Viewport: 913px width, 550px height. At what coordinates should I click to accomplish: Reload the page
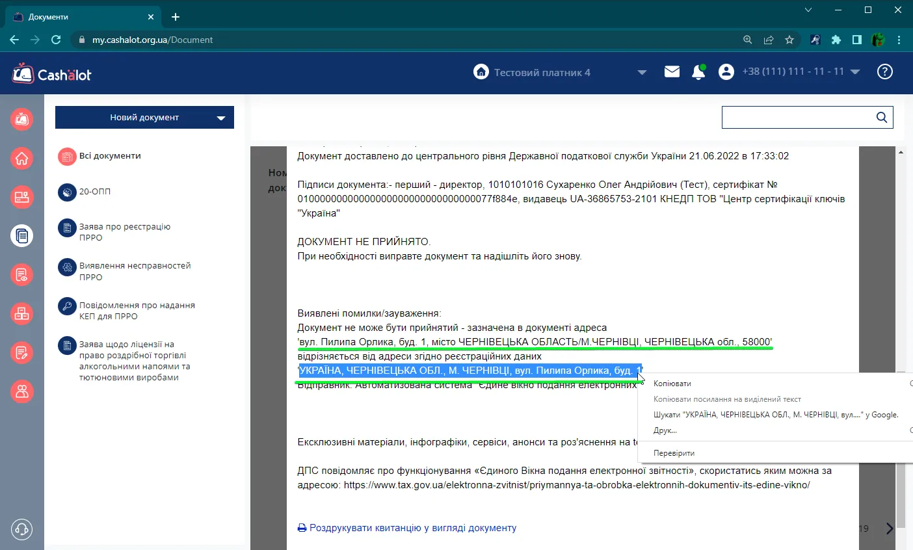56,40
